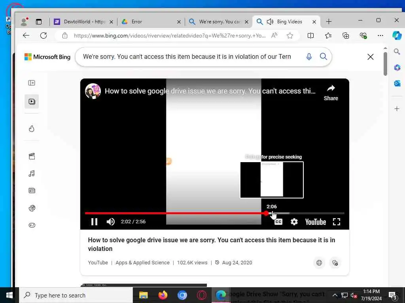
Task: Open tab actions menu icon
Action: [x=39, y=22]
